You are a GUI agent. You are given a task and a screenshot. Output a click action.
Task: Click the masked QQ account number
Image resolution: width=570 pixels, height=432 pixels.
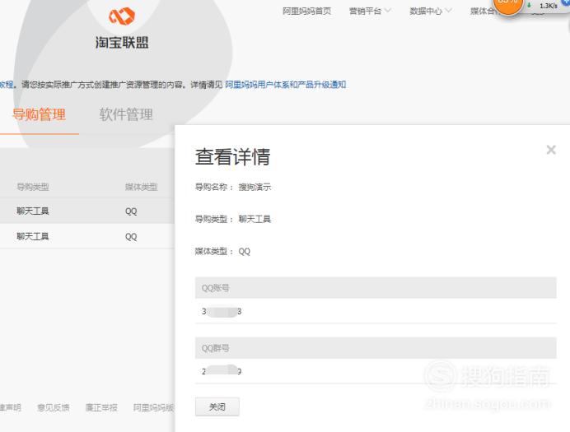coord(222,312)
